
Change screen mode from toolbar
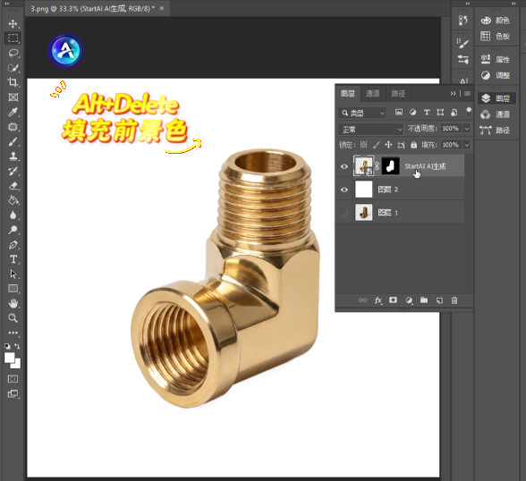click(13, 393)
